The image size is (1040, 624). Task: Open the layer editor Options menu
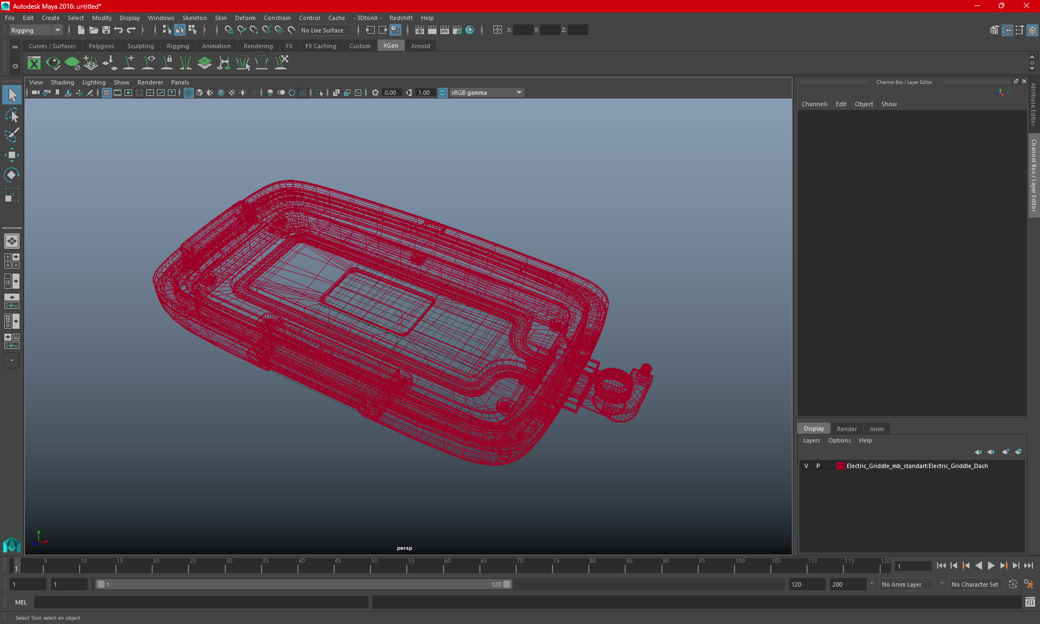[x=839, y=440]
